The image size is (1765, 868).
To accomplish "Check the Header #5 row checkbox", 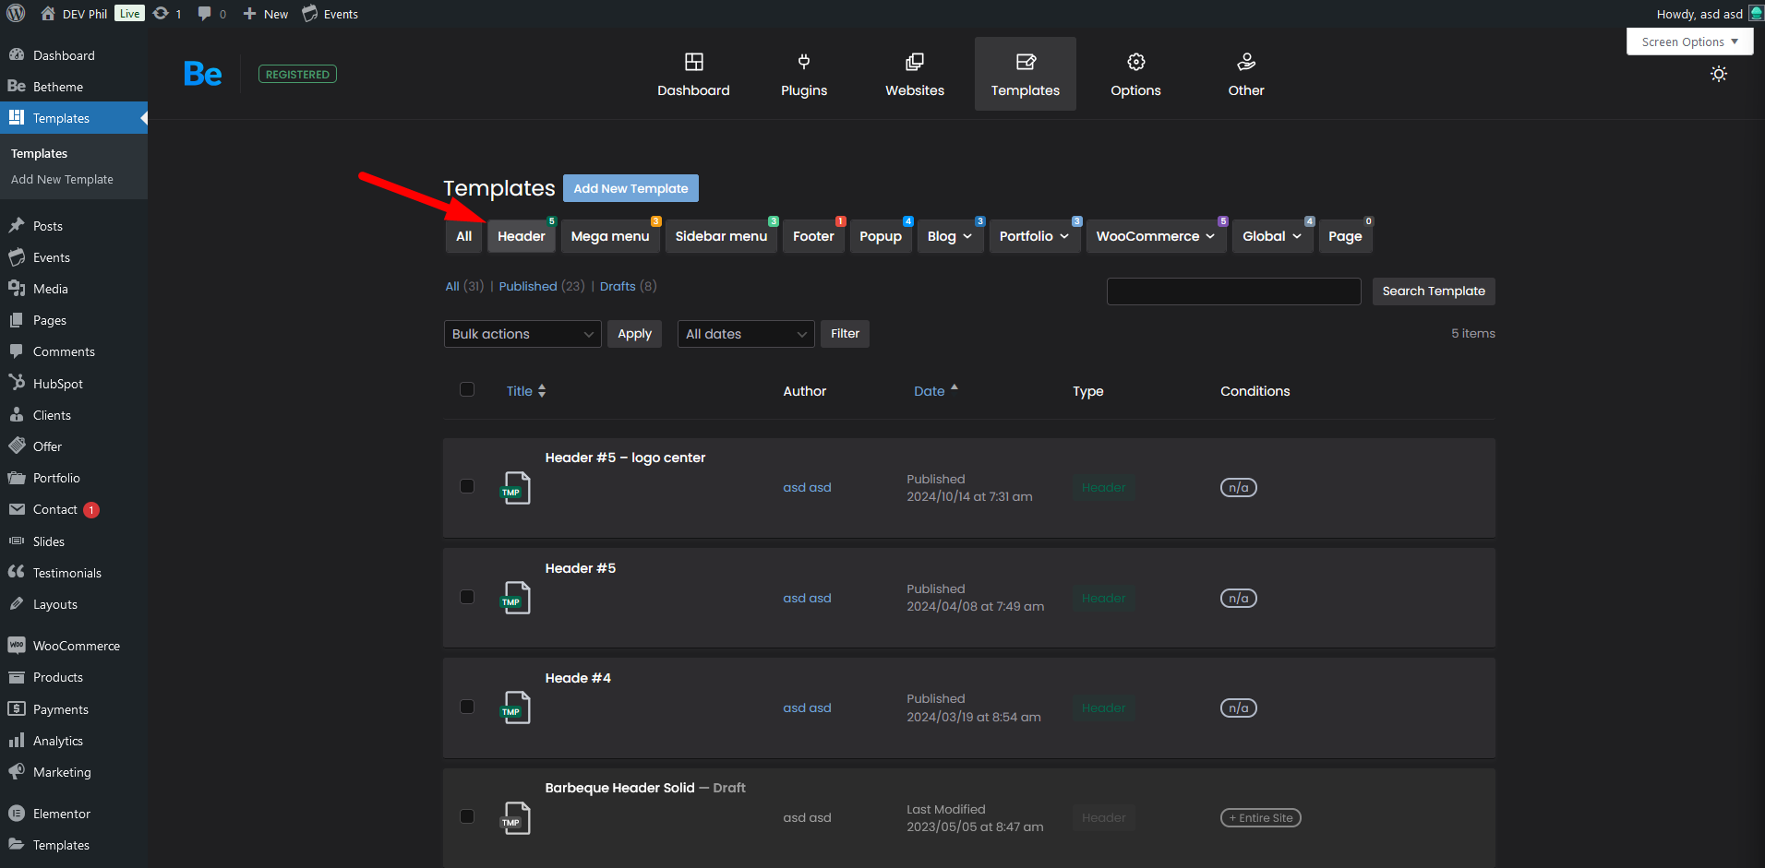I will tap(467, 597).
